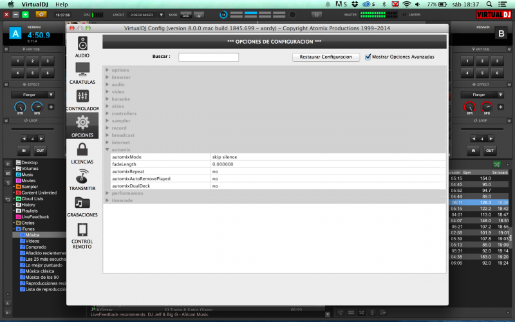The width and height of the screenshot is (515, 322).
Task: Open the GRABACIONES recordings section
Action: [x=82, y=206]
